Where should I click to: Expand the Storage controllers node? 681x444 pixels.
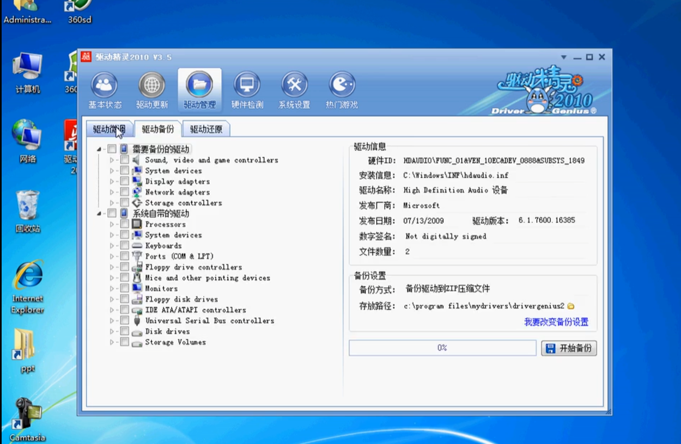pos(112,203)
